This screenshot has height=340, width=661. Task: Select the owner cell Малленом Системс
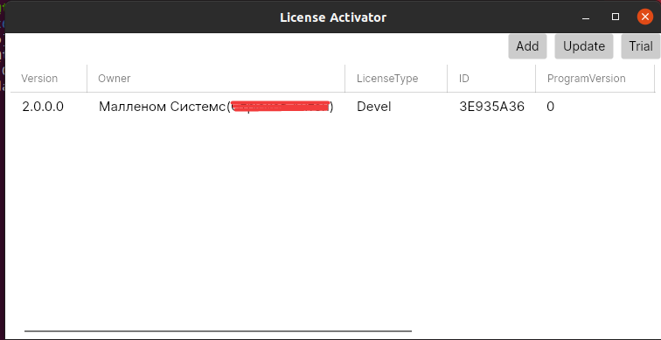tap(216, 107)
